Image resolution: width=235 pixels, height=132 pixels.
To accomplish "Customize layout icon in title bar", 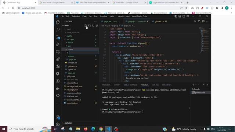I will pyautogui.click(x=188, y=16).
